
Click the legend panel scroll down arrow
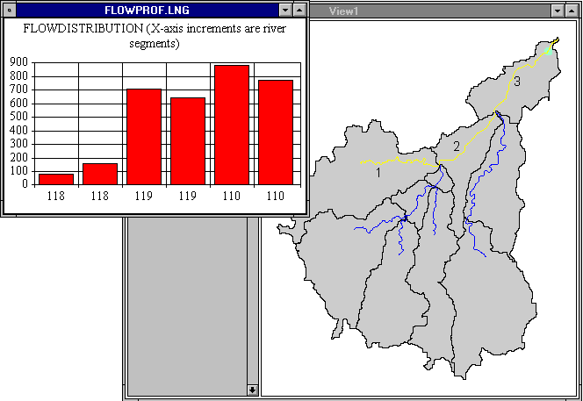[252, 389]
